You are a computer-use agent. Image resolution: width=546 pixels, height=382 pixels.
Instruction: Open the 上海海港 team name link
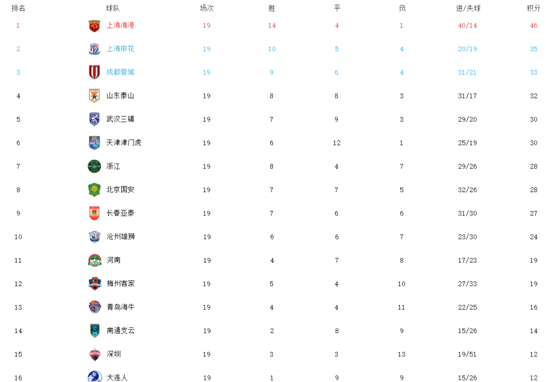coord(120,25)
